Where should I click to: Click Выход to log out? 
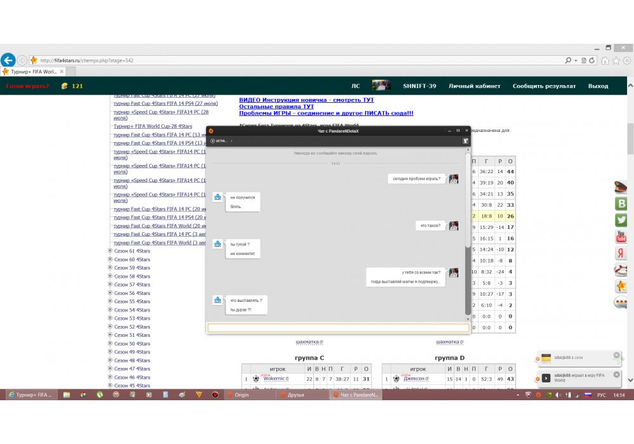point(598,86)
